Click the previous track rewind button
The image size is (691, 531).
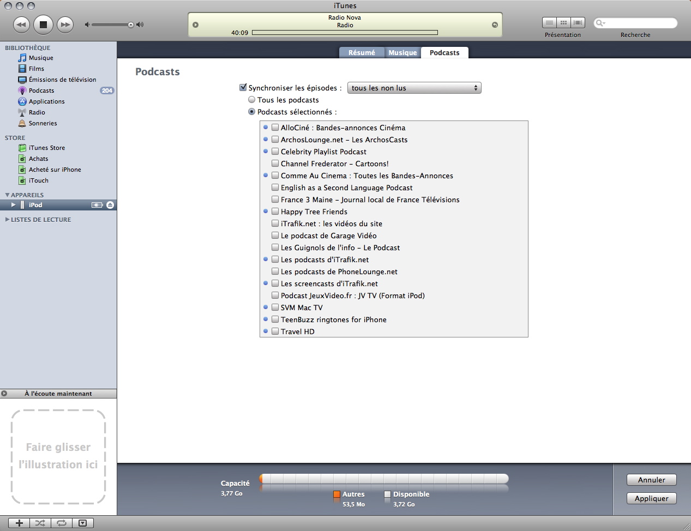(21, 24)
